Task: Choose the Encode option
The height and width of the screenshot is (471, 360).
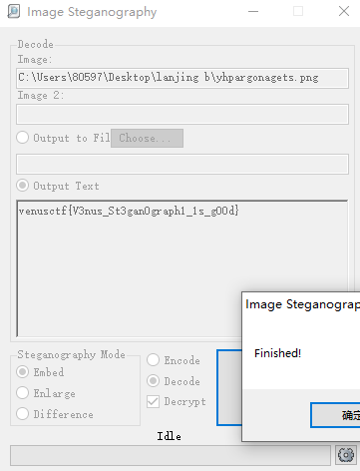Action: click(x=154, y=360)
